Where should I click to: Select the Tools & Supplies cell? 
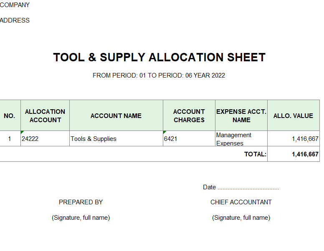[x=94, y=139]
